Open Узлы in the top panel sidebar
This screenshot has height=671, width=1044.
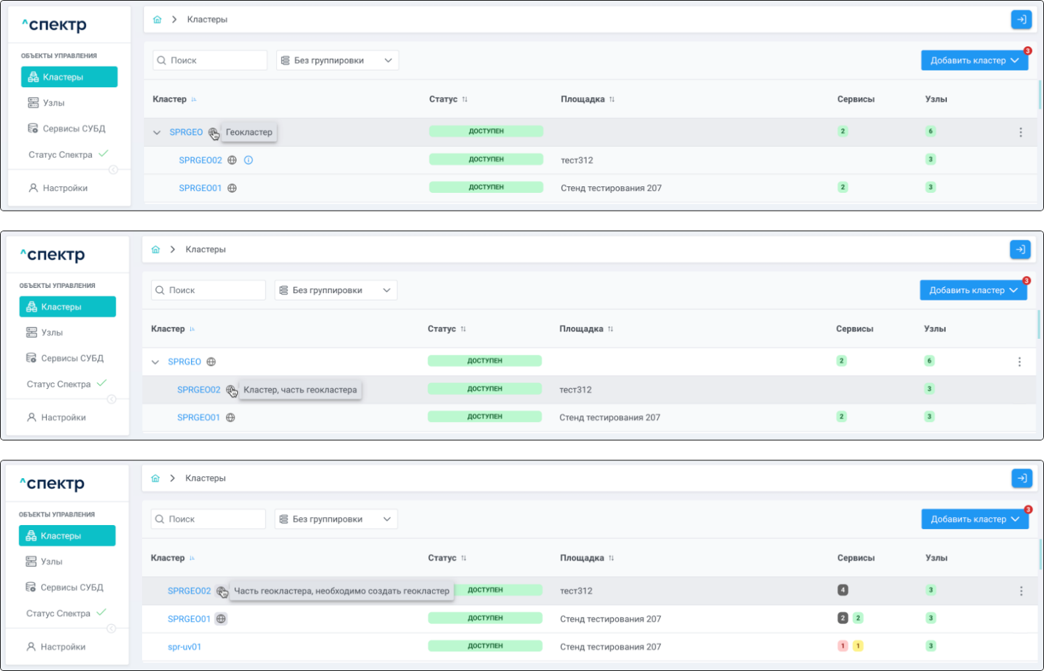pos(54,103)
